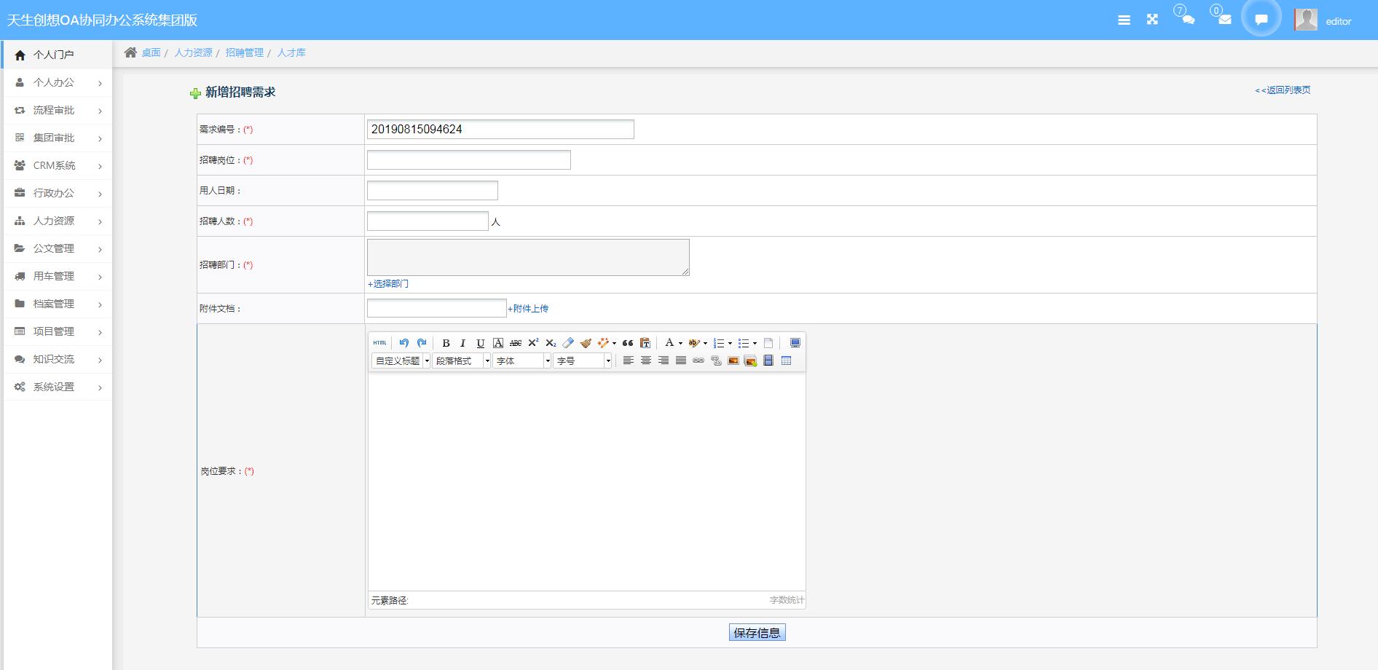Screen dimensions: 1378x670
Task: Click the 保存信息 button
Action: tap(757, 633)
